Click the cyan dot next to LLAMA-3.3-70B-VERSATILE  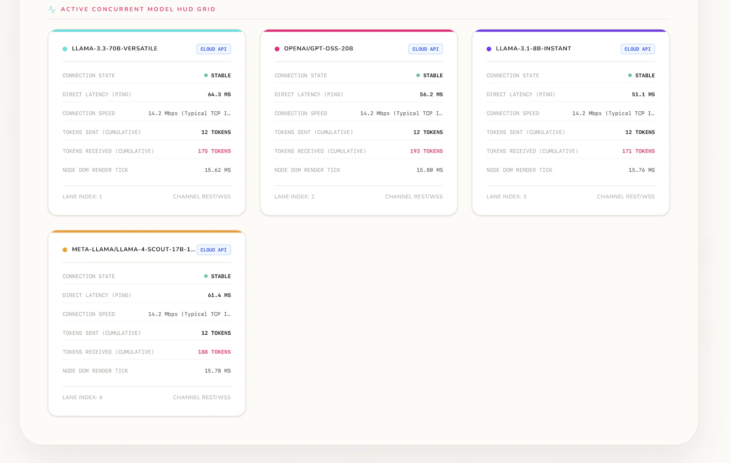[65, 49]
